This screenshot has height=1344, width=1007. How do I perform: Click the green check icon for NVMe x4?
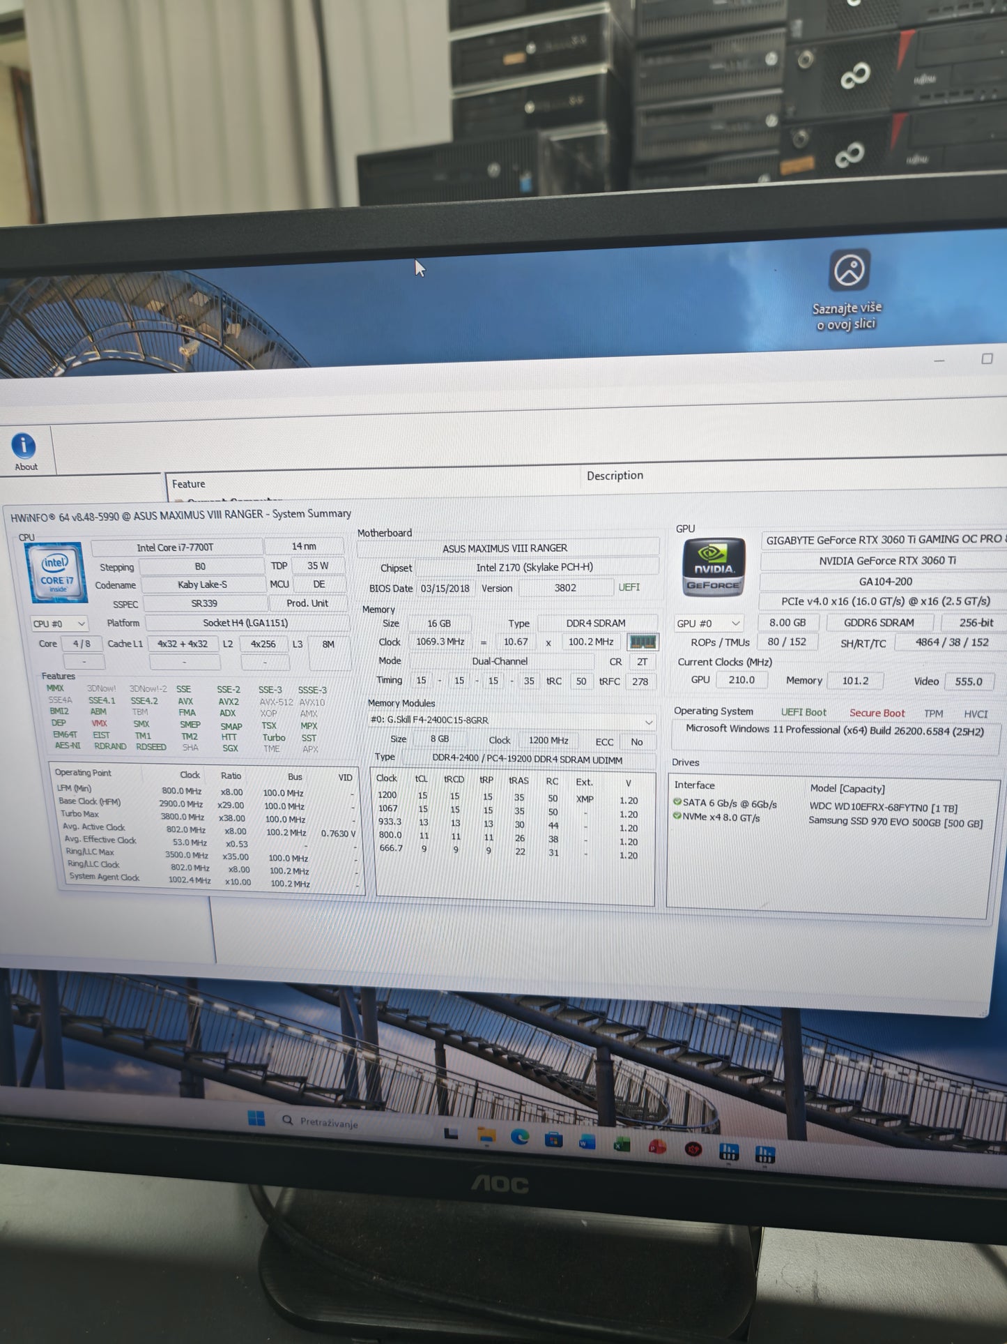676,815
